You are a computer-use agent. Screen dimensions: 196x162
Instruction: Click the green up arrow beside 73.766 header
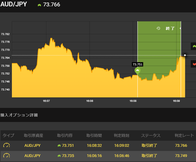pos(39,5)
